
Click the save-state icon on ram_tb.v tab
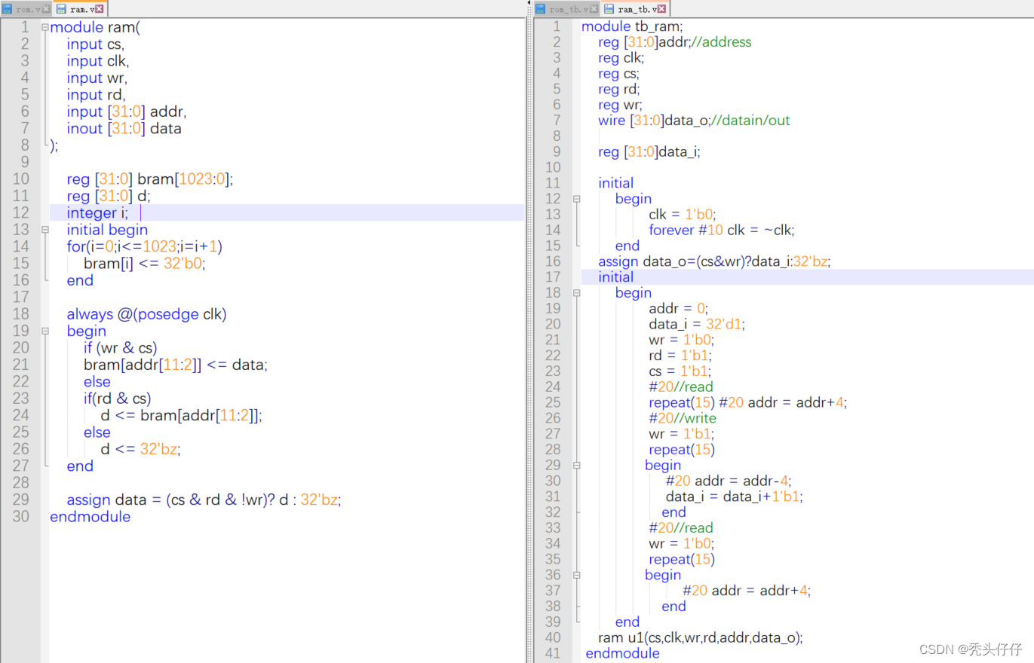pos(609,9)
